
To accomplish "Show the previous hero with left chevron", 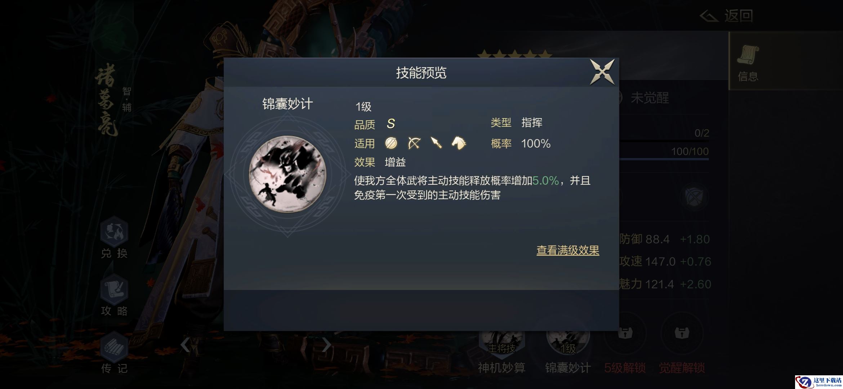I will (x=185, y=345).
